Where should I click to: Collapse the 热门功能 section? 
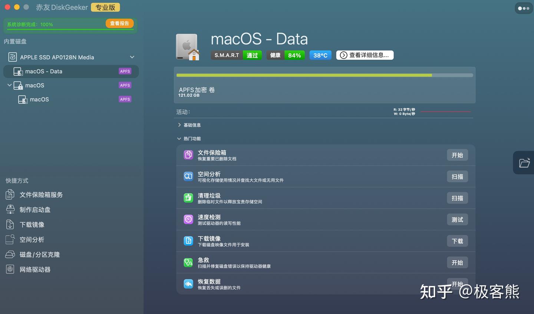point(179,139)
